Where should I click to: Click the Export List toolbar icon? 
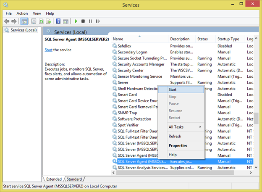tap(49, 21)
